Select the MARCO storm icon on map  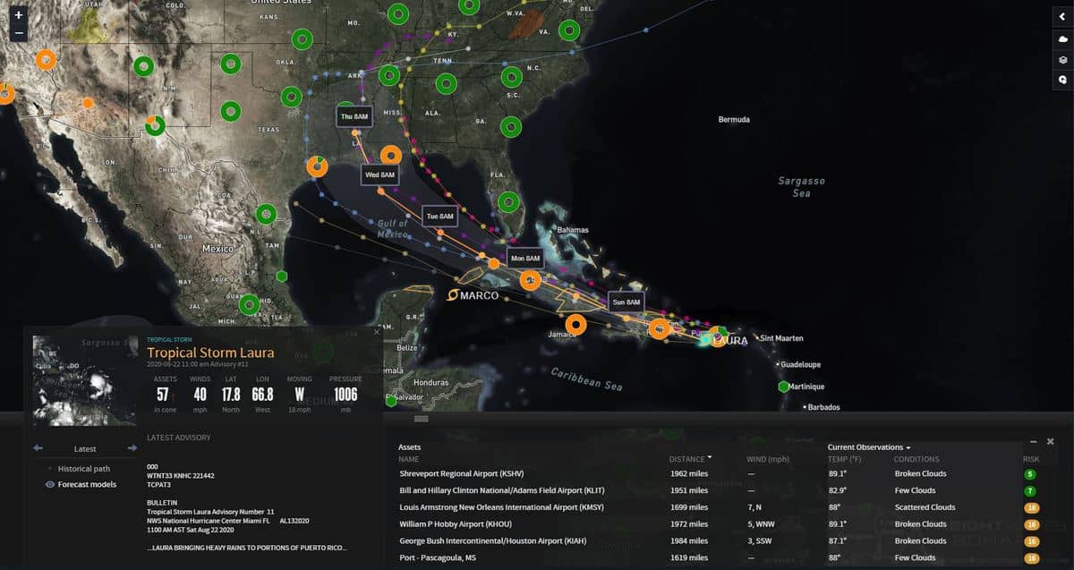pos(453,295)
